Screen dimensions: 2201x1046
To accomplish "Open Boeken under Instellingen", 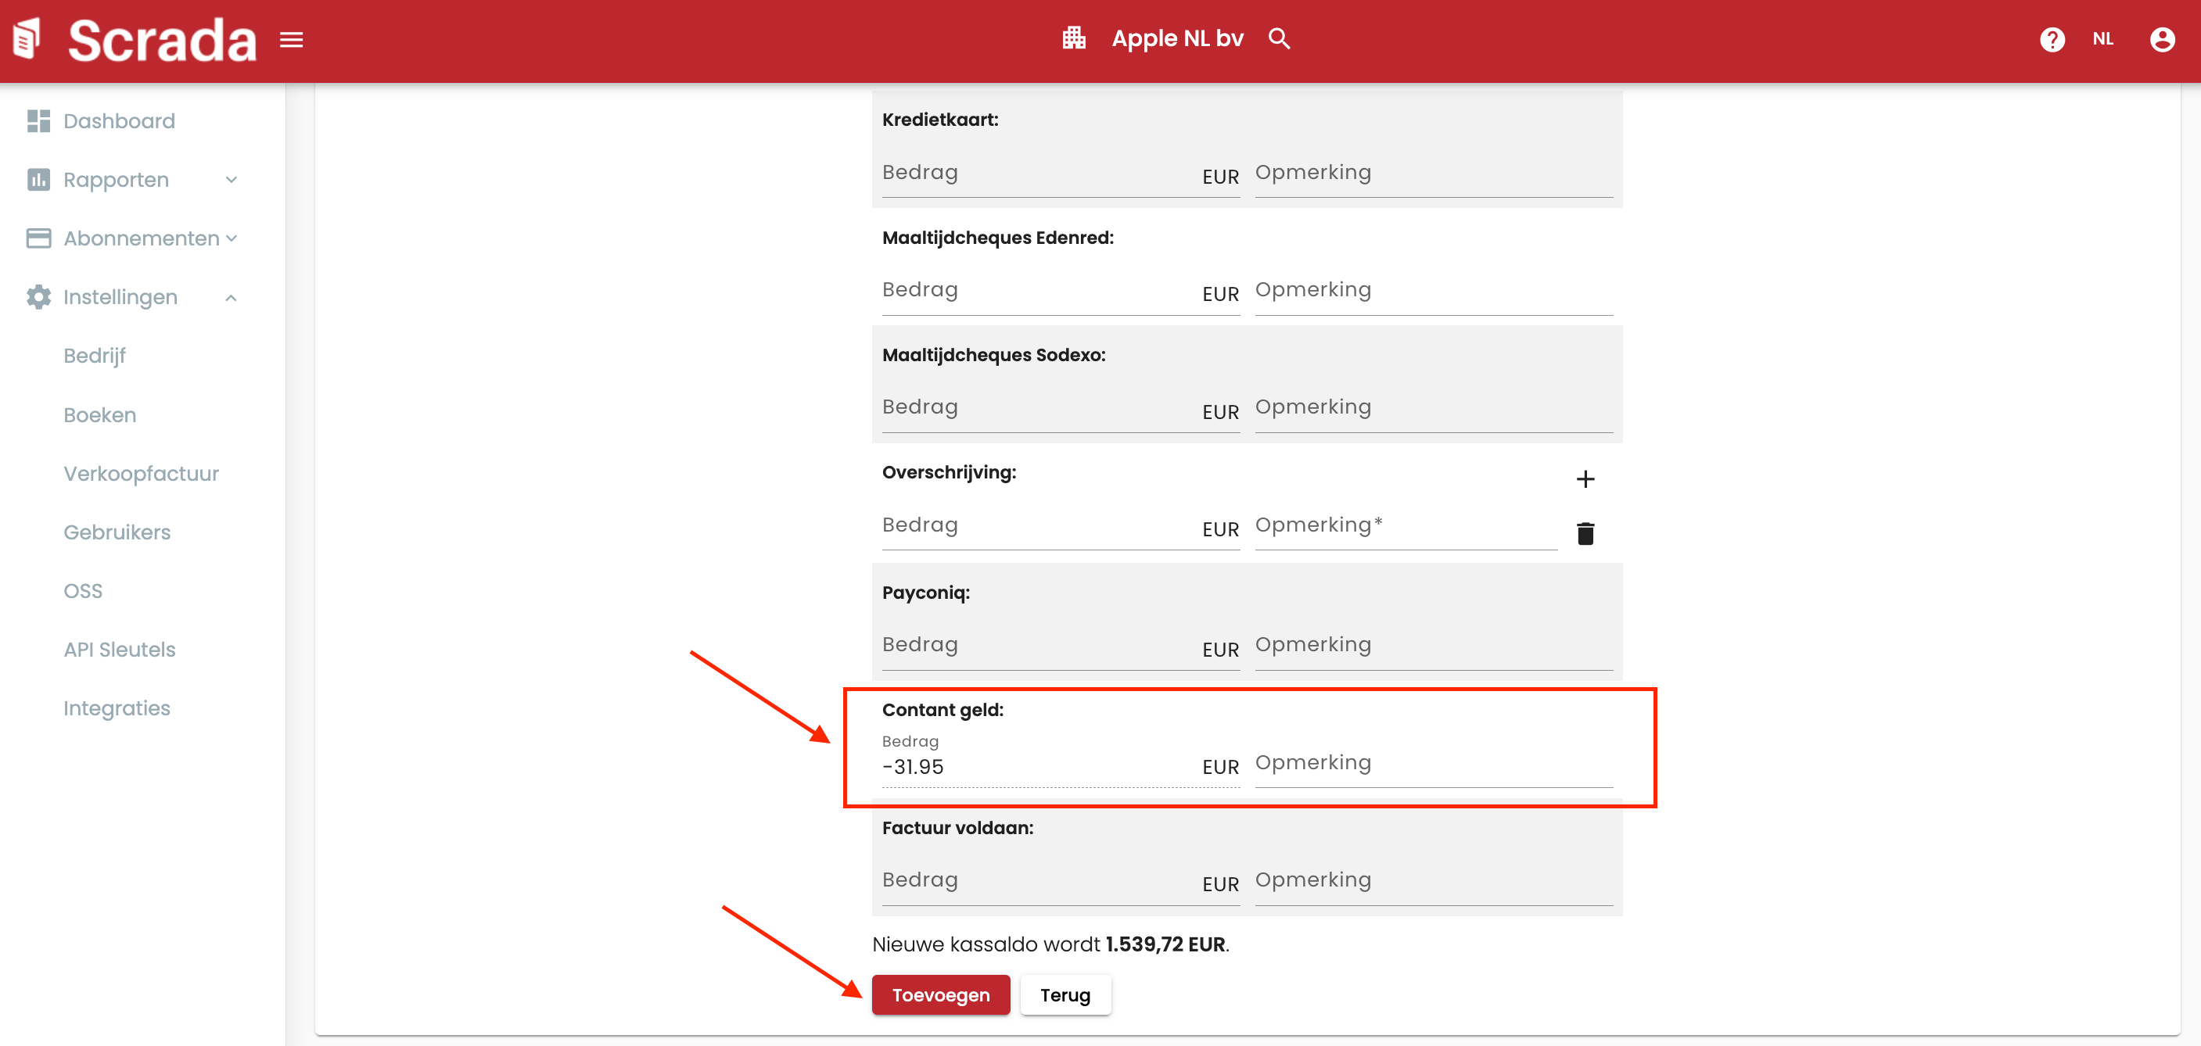I will click(100, 415).
